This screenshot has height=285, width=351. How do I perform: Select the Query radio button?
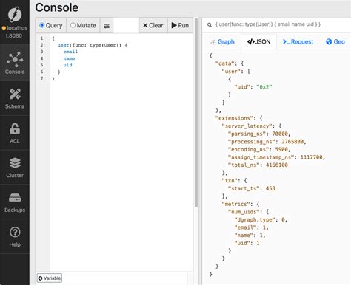click(x=41, y=25)
